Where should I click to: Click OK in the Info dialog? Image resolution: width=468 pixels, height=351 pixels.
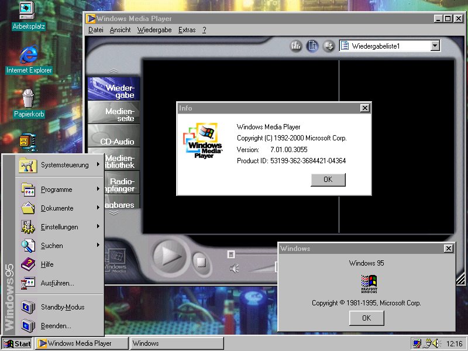[x=328, y=180]
